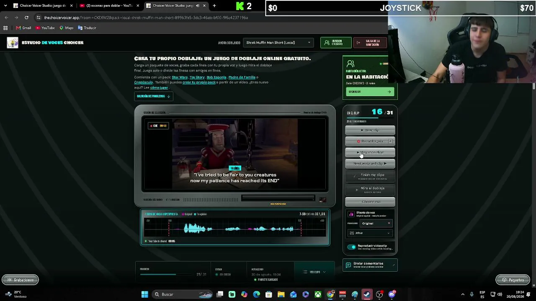This screenshot has height=301, width=536.
Task: Expand the Solución de problemas section
Action: click(153, 96)
